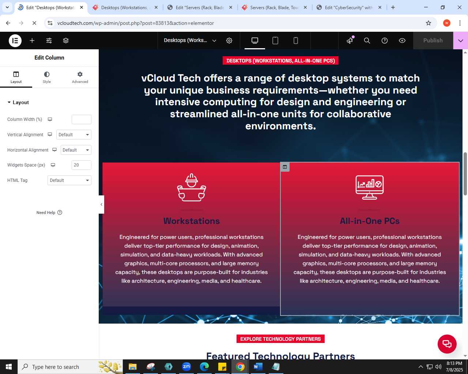Screen dimensions: 468x374
Task: Toggle preview changes eye icon
Action: (x=402, y=41)
